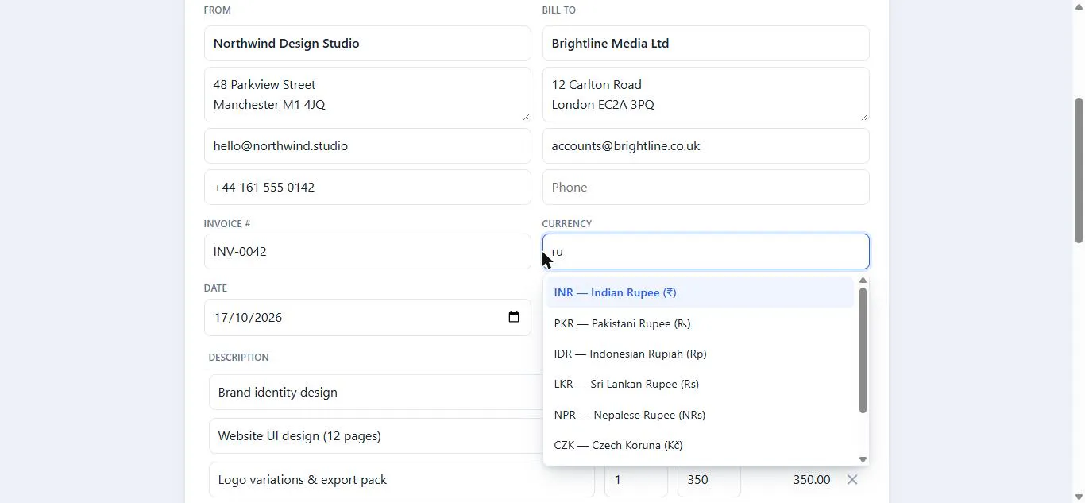Edit the 48 Parkview Street address box
The width and height of the screenshot is (1085, 503).
[x=367, y=95]
